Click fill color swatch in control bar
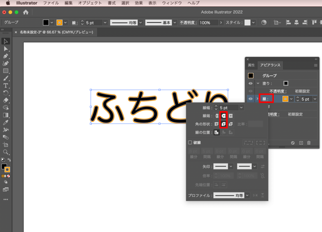This screenshot has height=232, width=322. pos(46,23)
